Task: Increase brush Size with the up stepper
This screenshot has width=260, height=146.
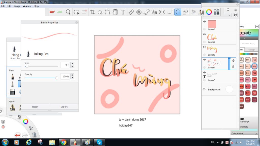Action: [x=72, y=64]
